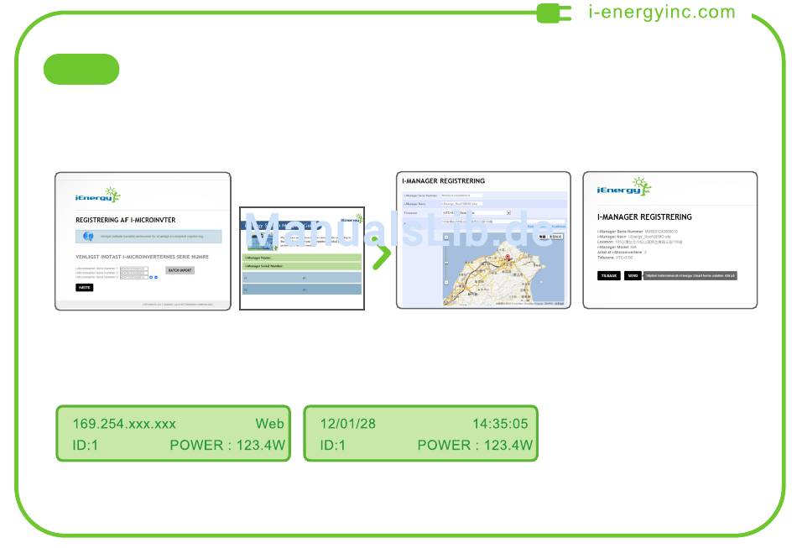
Task: Click the BATCH IMPORT button
Action: [x=180, y=270]
